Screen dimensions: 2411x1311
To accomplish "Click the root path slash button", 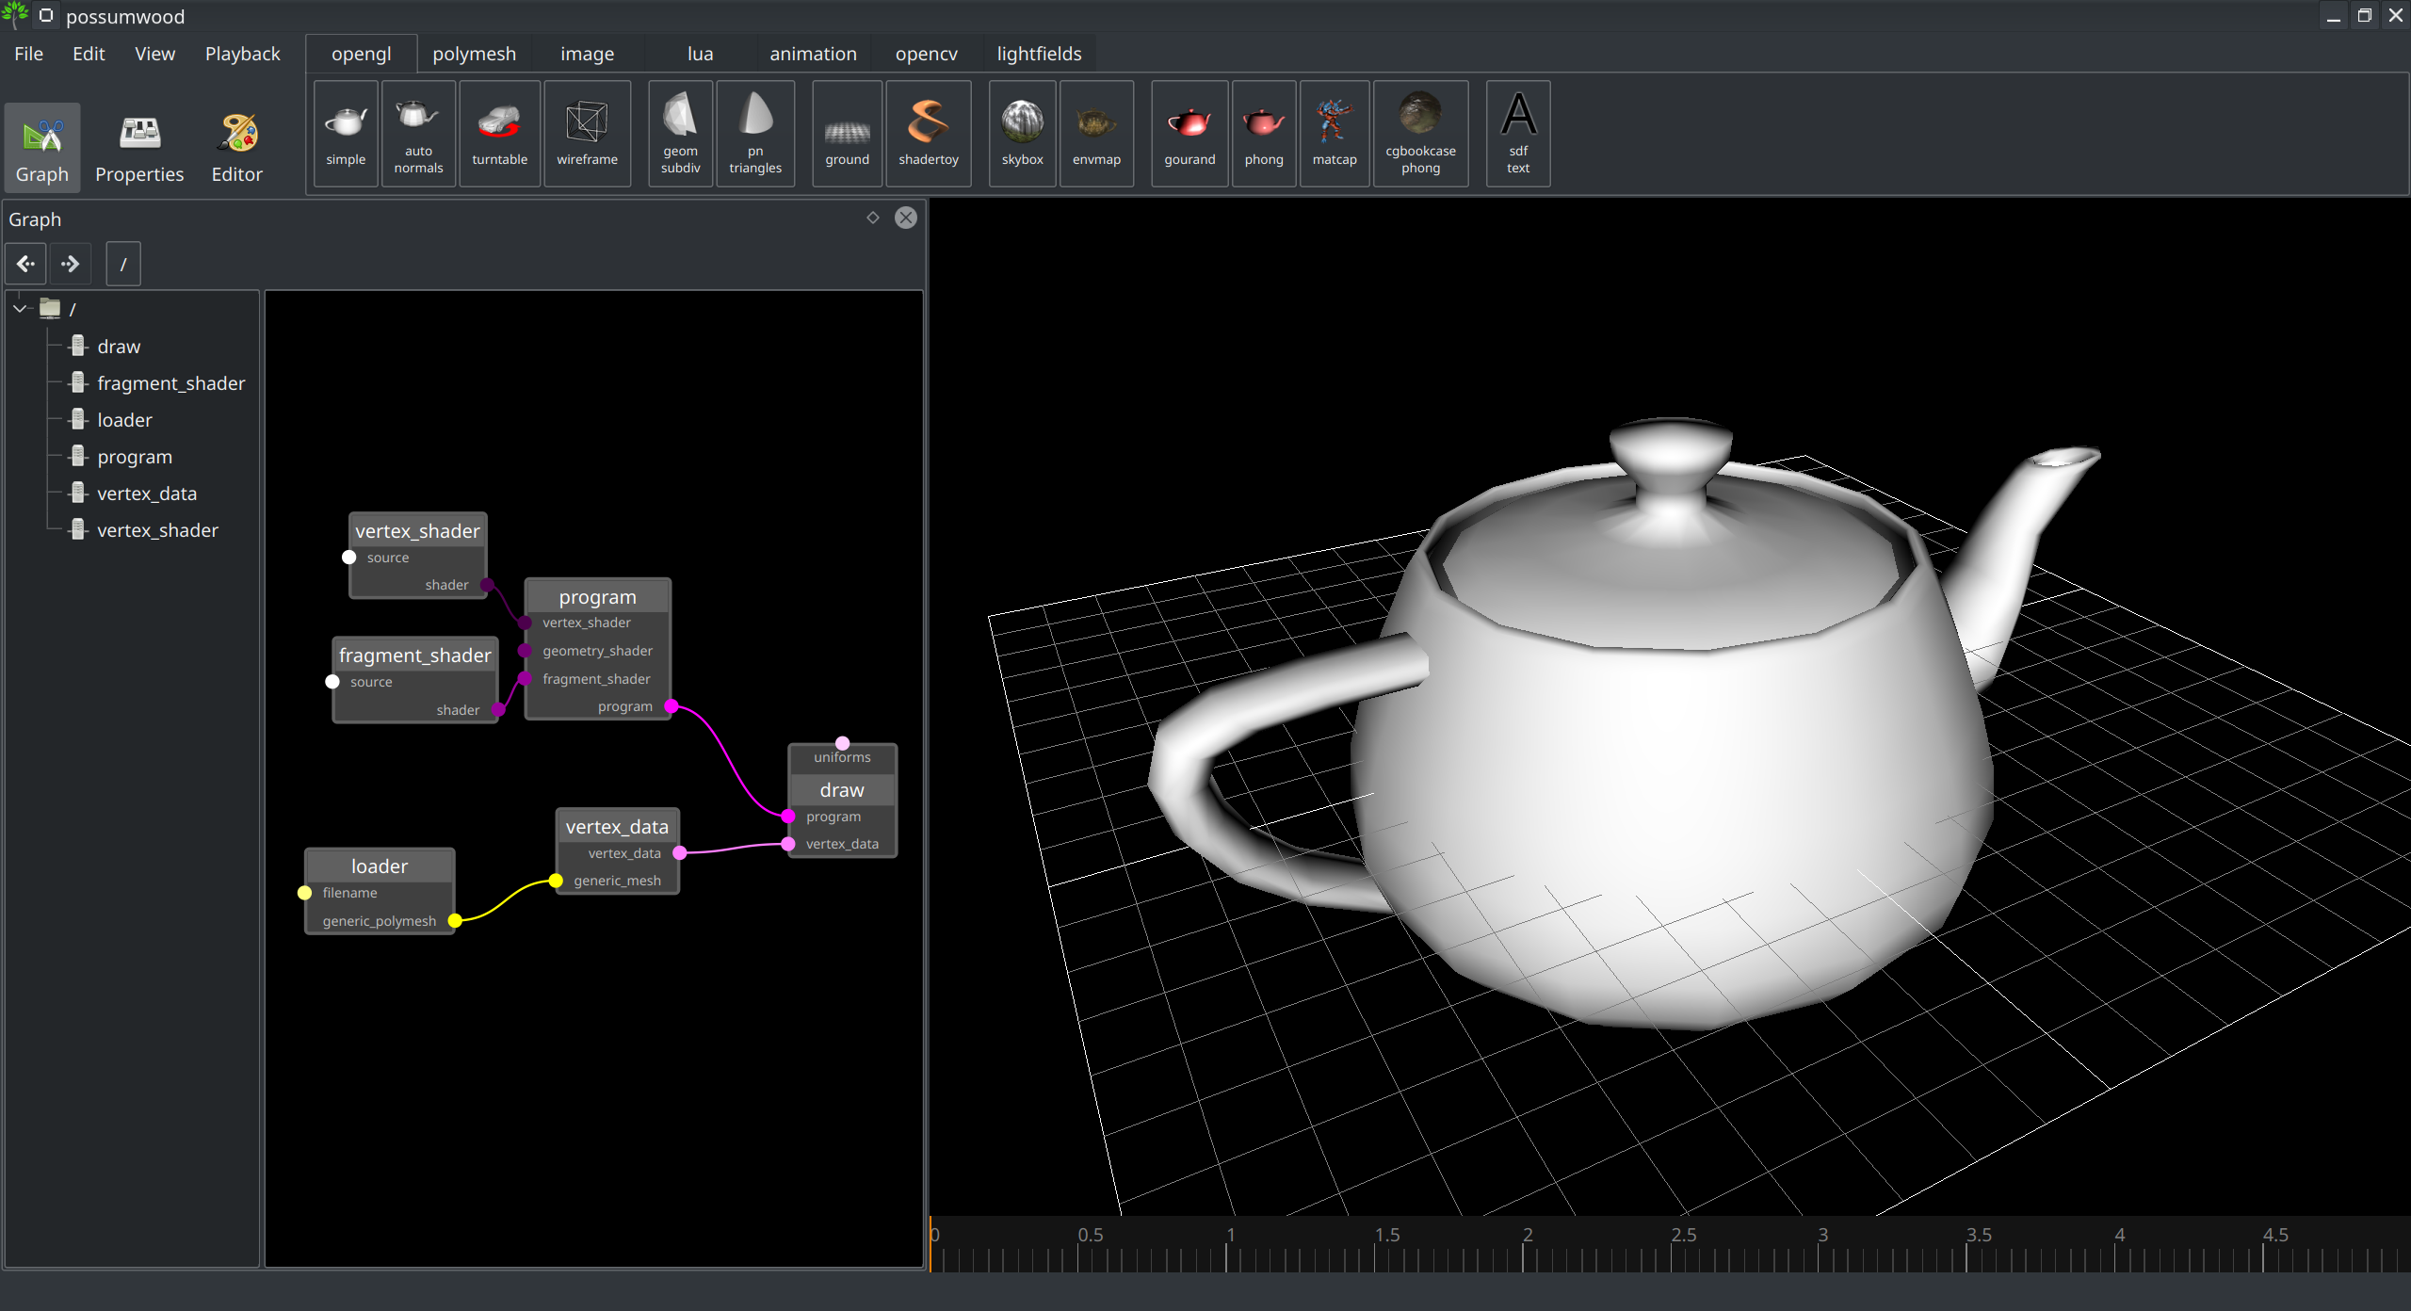I will [x=123, y=265].
